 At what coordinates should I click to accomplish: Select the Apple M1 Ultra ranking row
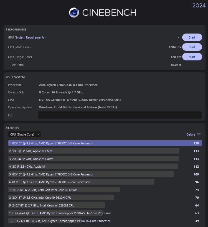click(105, 159)
